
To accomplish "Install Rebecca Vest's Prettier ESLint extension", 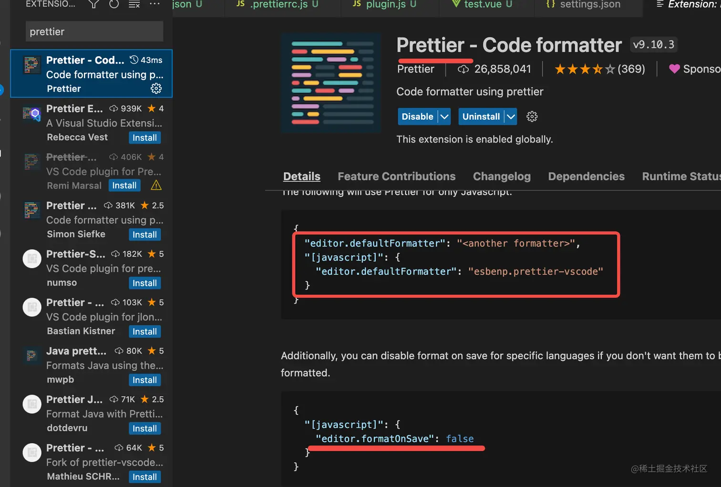I will click(144, 138).
